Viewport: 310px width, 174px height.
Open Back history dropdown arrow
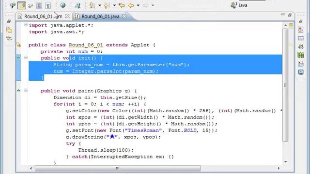tap(138, 5)
